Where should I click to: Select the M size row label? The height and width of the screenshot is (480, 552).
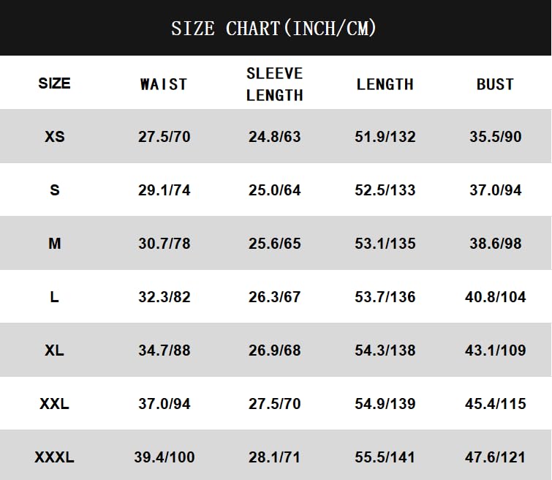click(x=54, y=243)
